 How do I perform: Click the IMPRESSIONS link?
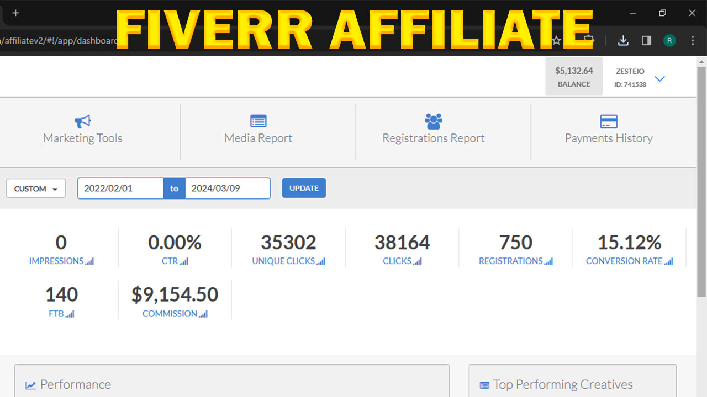tap(56, 261)
